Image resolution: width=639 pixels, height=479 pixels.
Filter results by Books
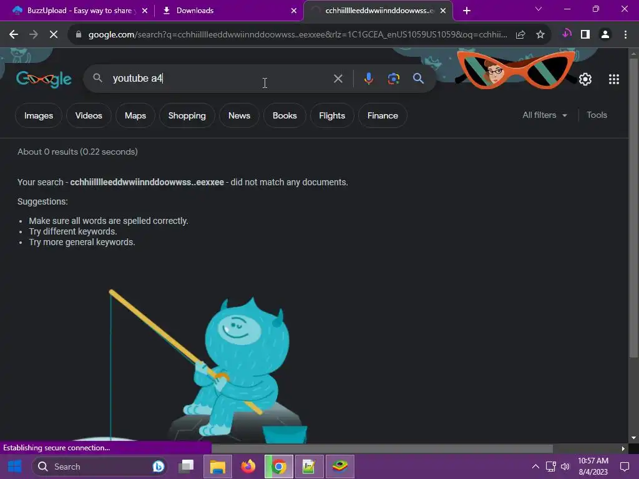pyautogui.click(x=285, y=115)
